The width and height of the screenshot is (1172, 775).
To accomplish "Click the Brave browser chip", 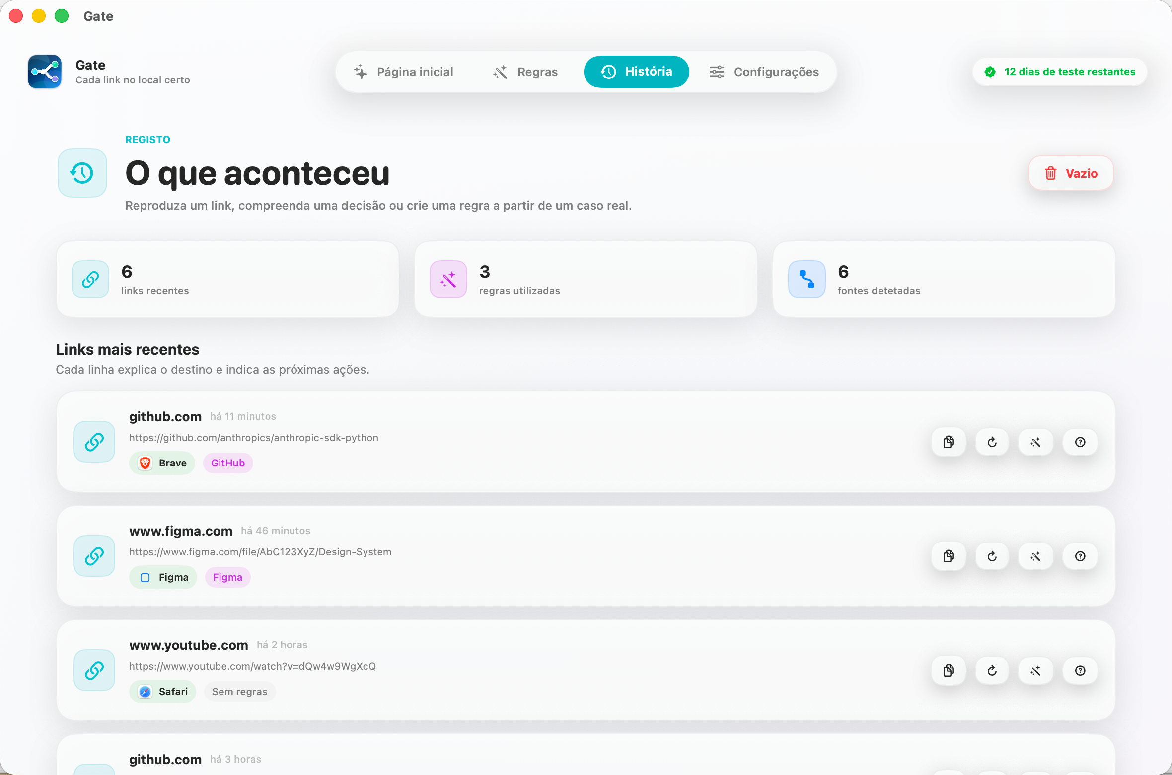I will click(x=162, y=463).
